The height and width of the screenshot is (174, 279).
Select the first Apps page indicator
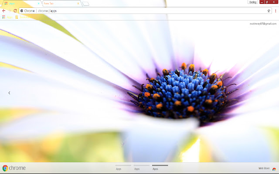[x=123, y=167]
